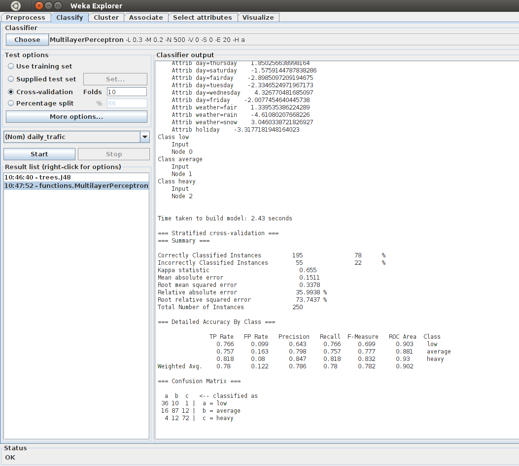Click the 'Attrib holiday' weight line
This screenshot has width=519, height=466.
tap(235, 130)
